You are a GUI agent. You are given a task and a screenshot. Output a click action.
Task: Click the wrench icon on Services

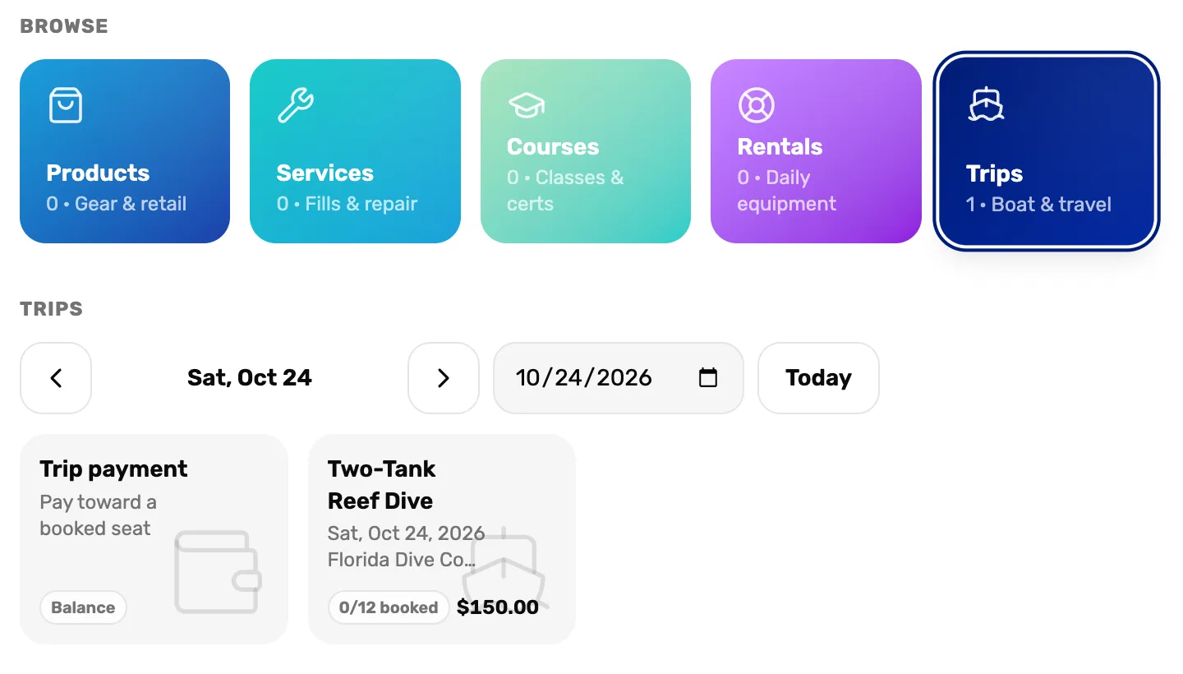(x=296, y=105)
